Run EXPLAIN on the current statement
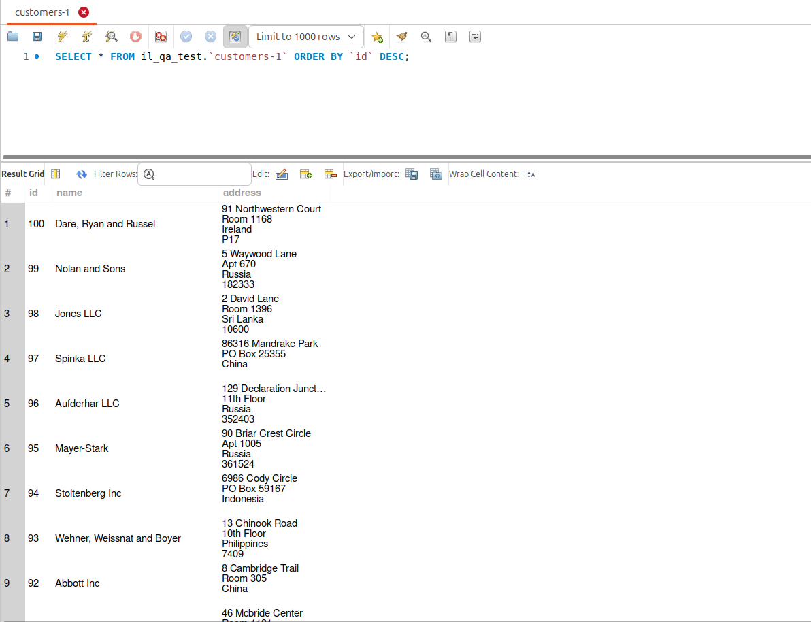Screen dimensions: 811x622 [x=112, y=37]
